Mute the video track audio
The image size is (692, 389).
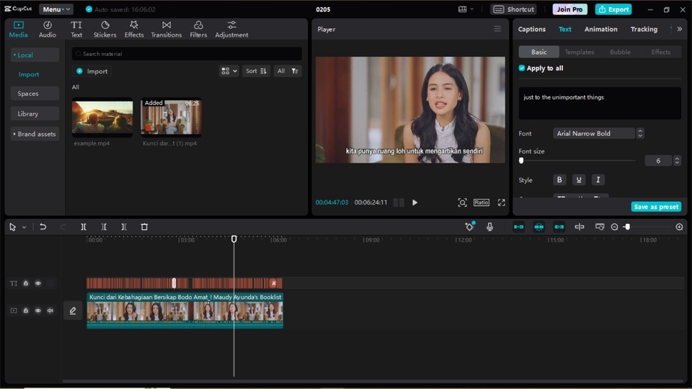(x=50, y=311)
